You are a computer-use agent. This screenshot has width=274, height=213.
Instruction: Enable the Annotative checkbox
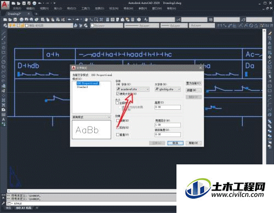click(x=117, y=103)
